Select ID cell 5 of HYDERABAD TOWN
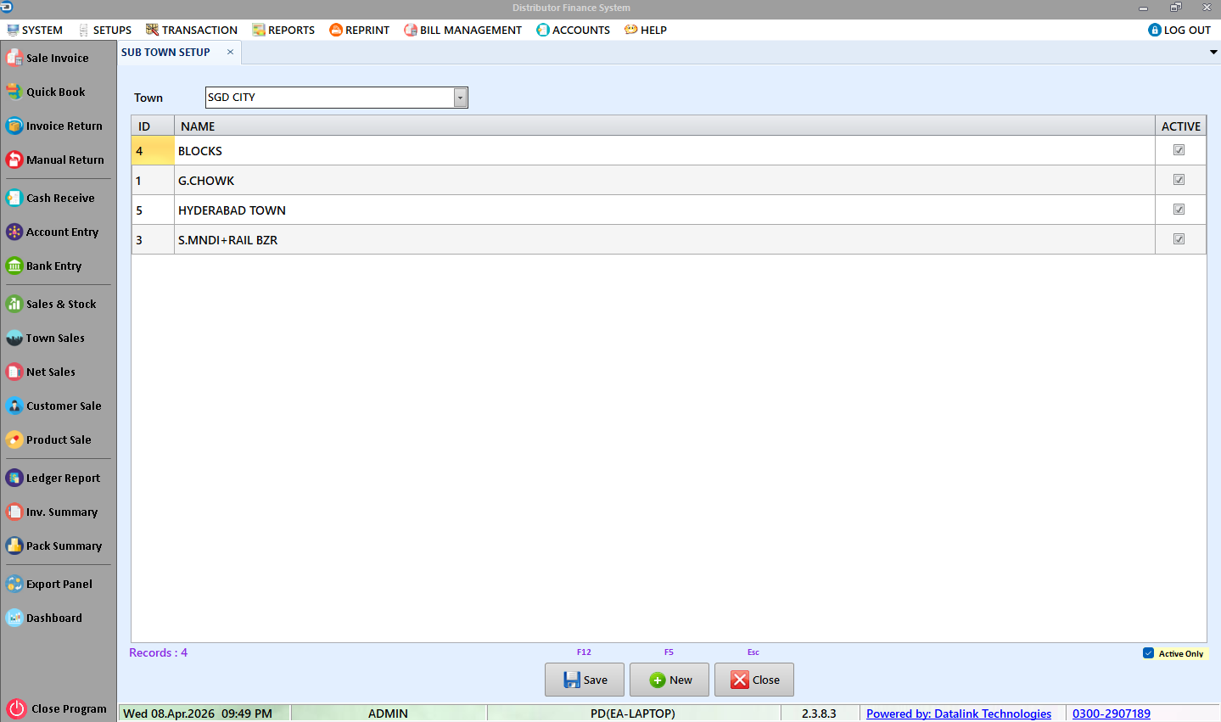Viewport: 1221px width, 722px height. pyautogui.click(x=153, y=210)
